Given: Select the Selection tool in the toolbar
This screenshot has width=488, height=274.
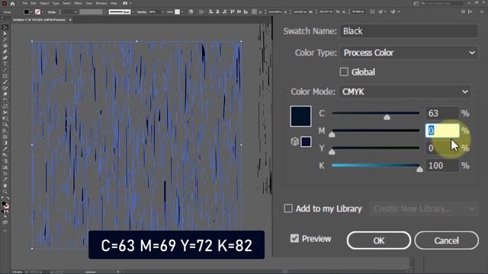Looking at the screenshot, I should 5,27.
